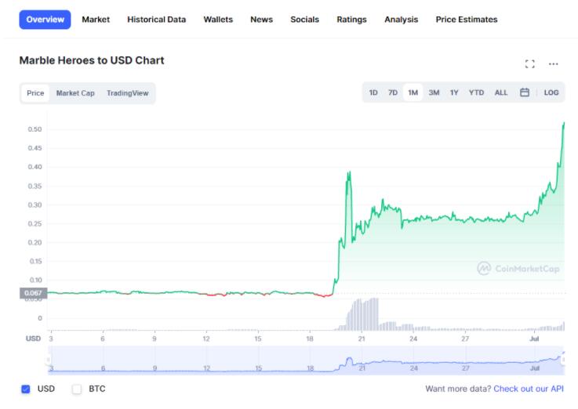Image resolution: width=578 pixels, height=409 pixels.
Task: Select the Overview tab
Action: [45, 20]
